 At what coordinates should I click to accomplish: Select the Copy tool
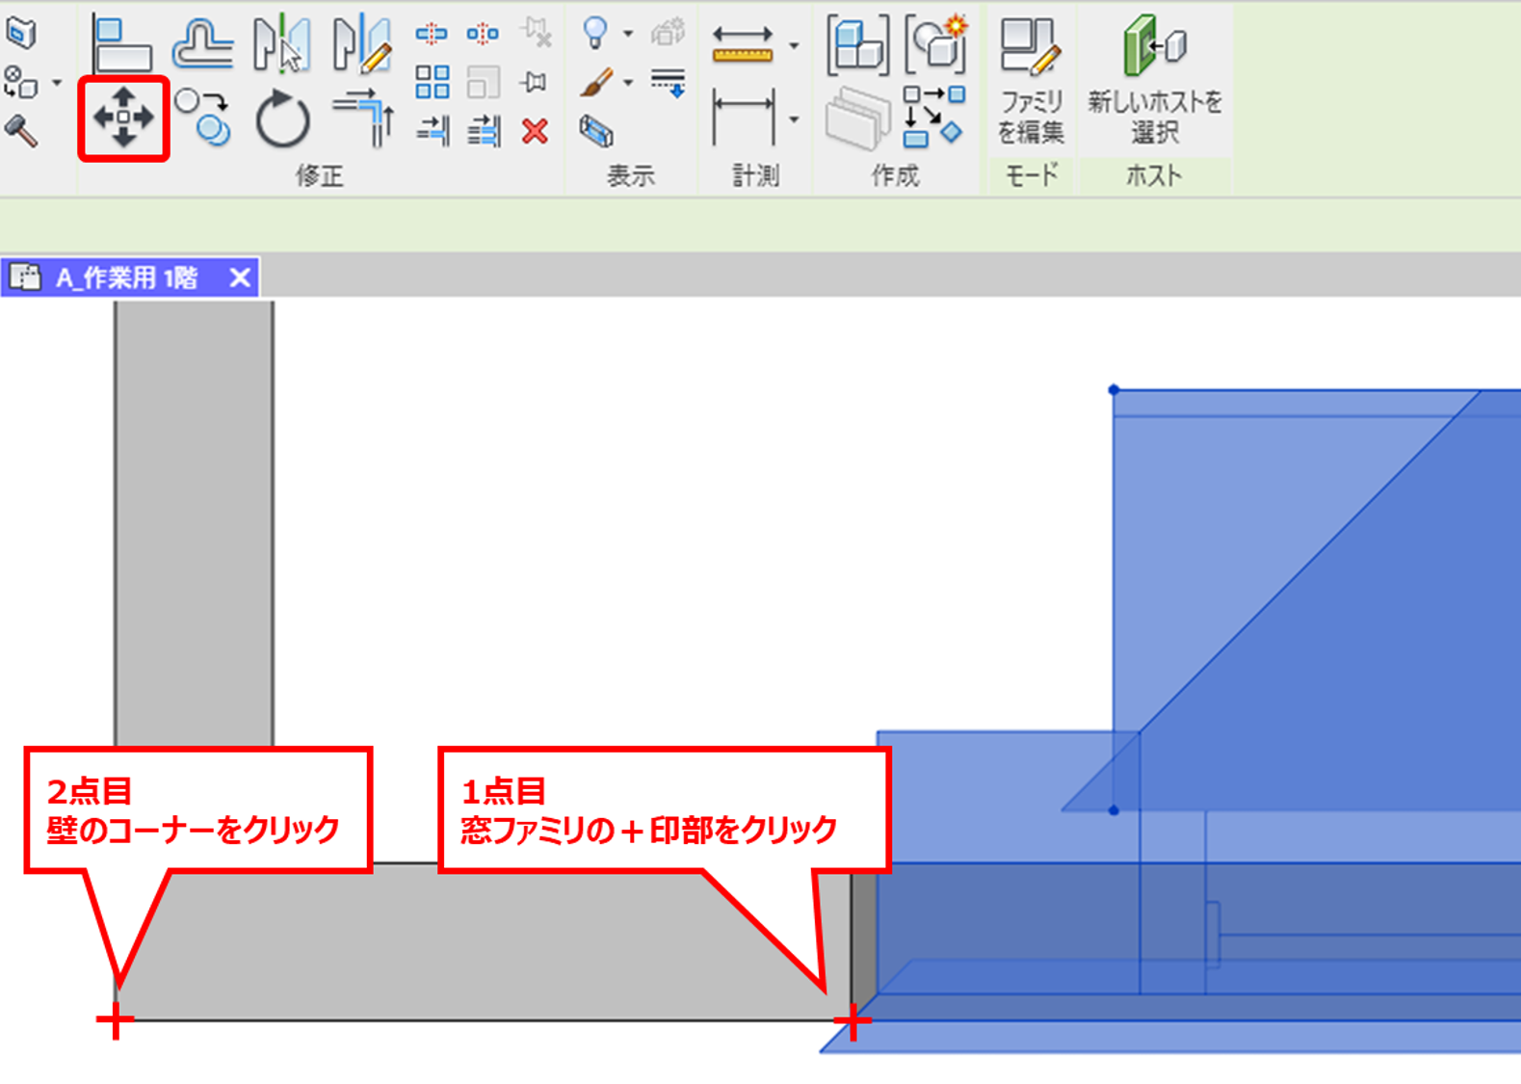tap(203, 118)
